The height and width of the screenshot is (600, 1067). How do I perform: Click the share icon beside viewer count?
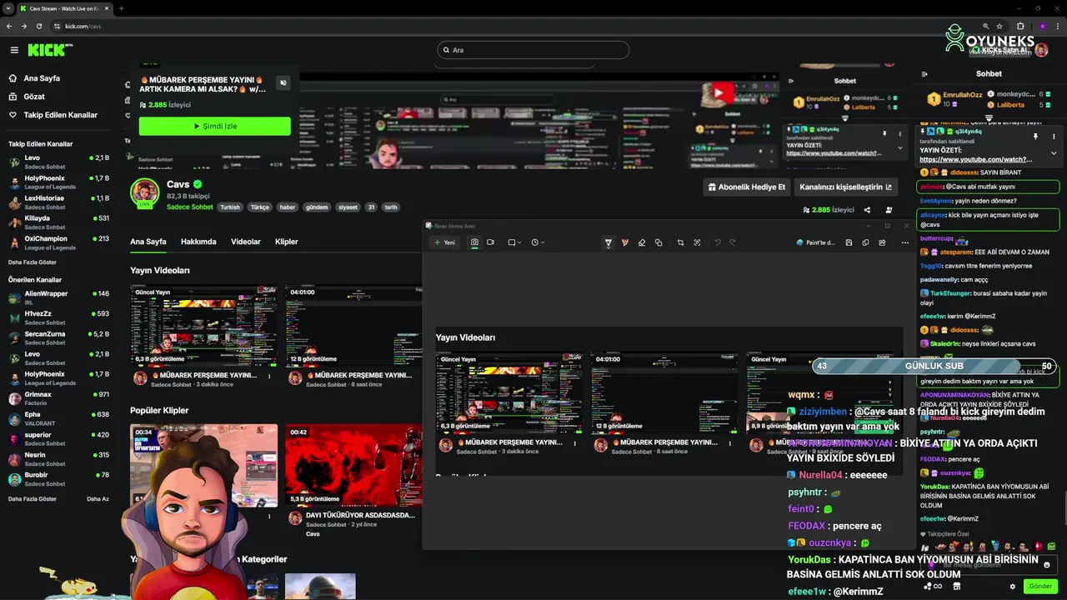point(868,210)
